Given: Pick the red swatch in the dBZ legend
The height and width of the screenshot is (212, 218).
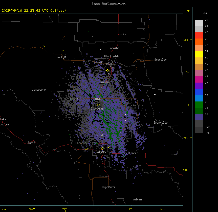Looking at the screenshot, I should 199,36.
